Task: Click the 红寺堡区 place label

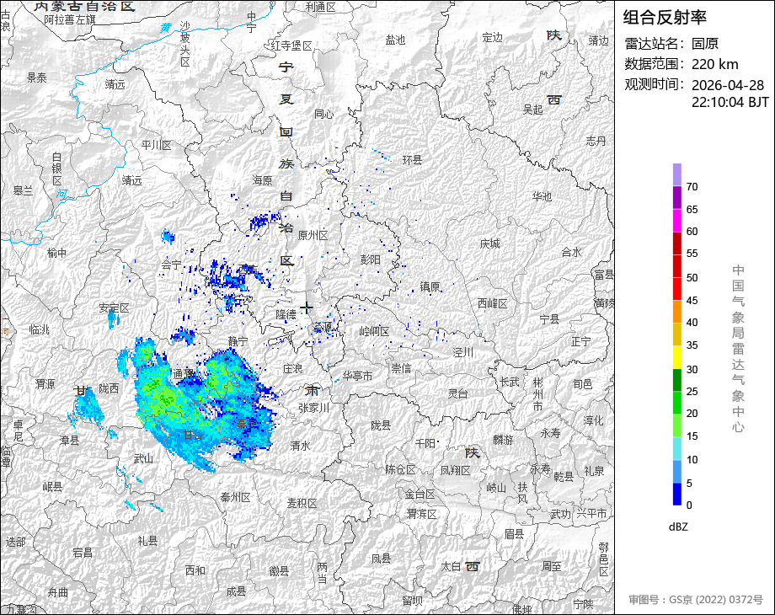Action: (291, 45)
